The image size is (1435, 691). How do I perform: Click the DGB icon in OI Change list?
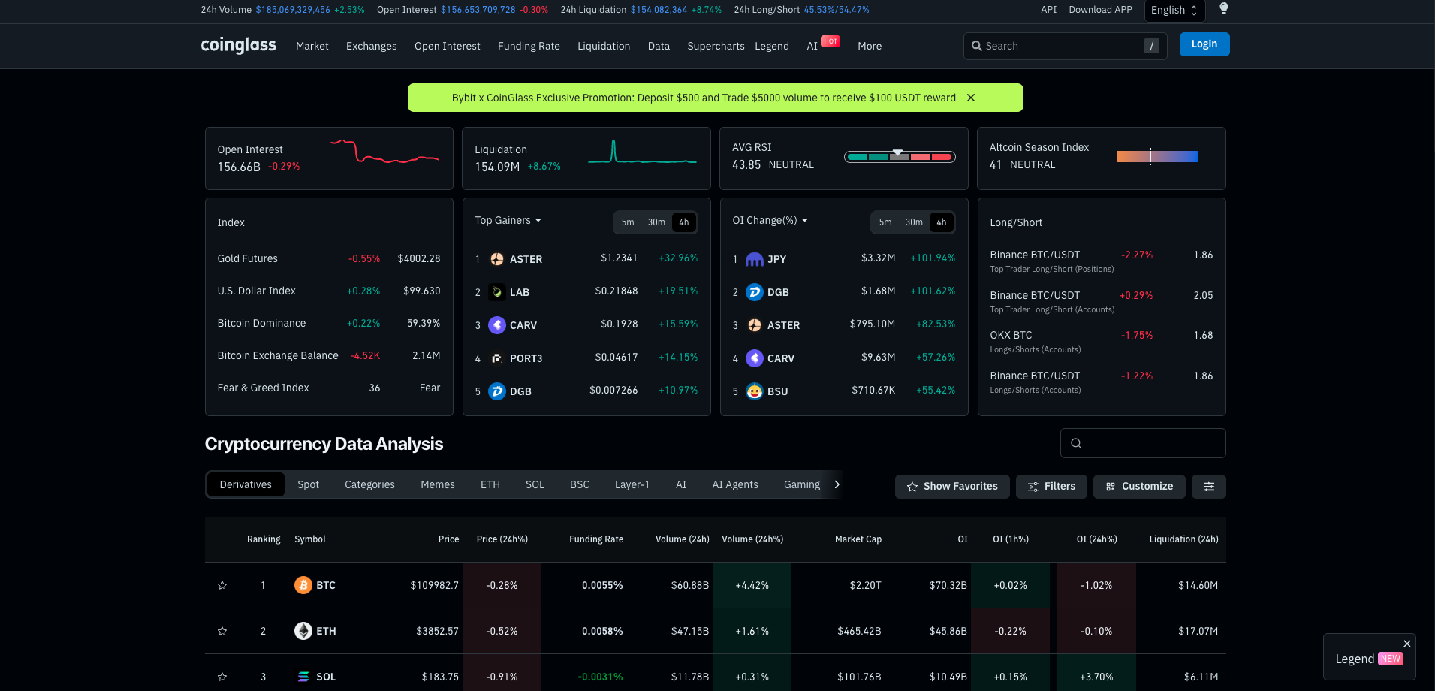pos(755,292)
